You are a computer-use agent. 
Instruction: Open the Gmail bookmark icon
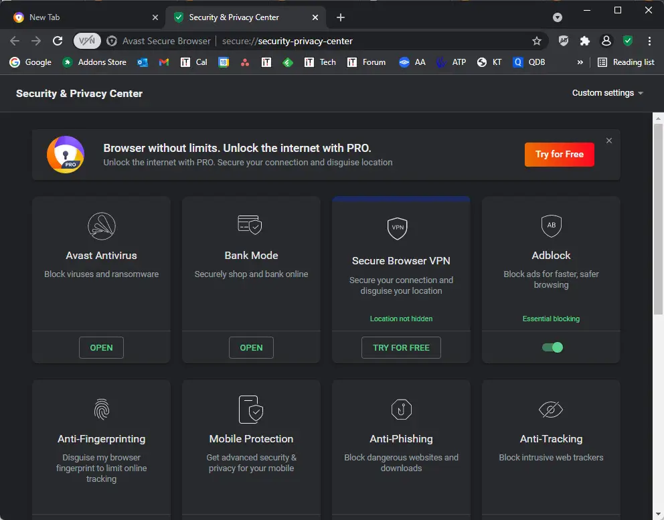(x=164, y=62)
